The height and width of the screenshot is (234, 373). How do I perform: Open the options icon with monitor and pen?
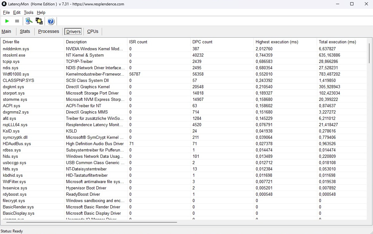pyautogui.click(x=29, y=21)
